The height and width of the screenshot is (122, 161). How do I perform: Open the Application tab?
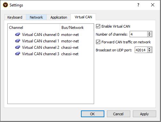pyautogui.click(x=59, y=17)
